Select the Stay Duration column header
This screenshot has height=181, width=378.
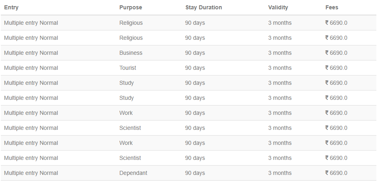pyautogui.click(x=203, y=7)
